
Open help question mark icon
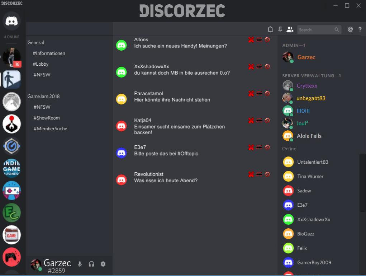(360, 29)
